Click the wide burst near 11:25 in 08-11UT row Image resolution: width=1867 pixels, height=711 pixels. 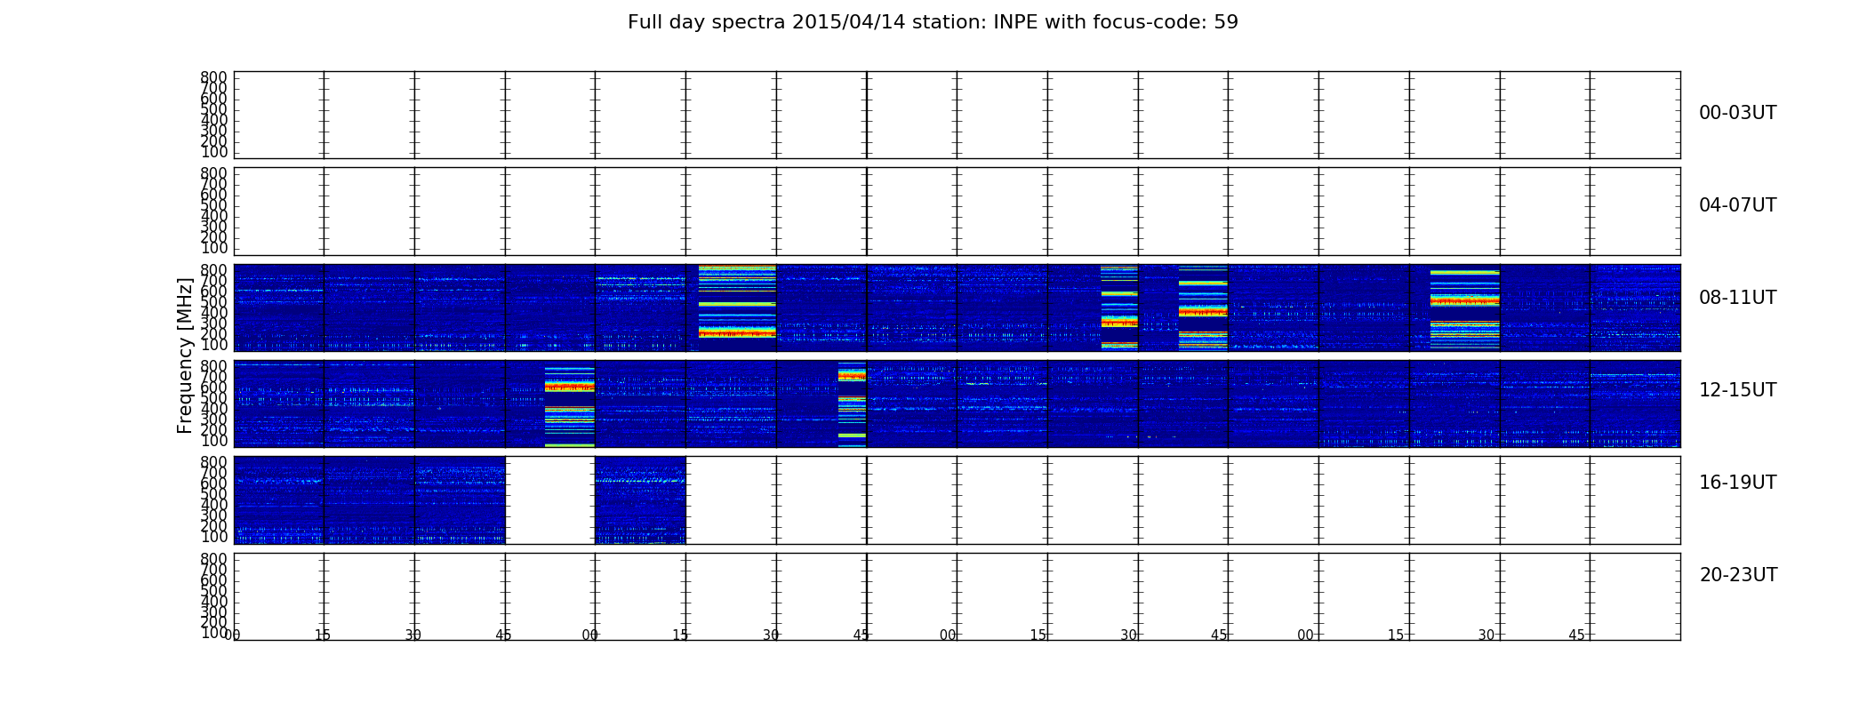click(1465, 308)
